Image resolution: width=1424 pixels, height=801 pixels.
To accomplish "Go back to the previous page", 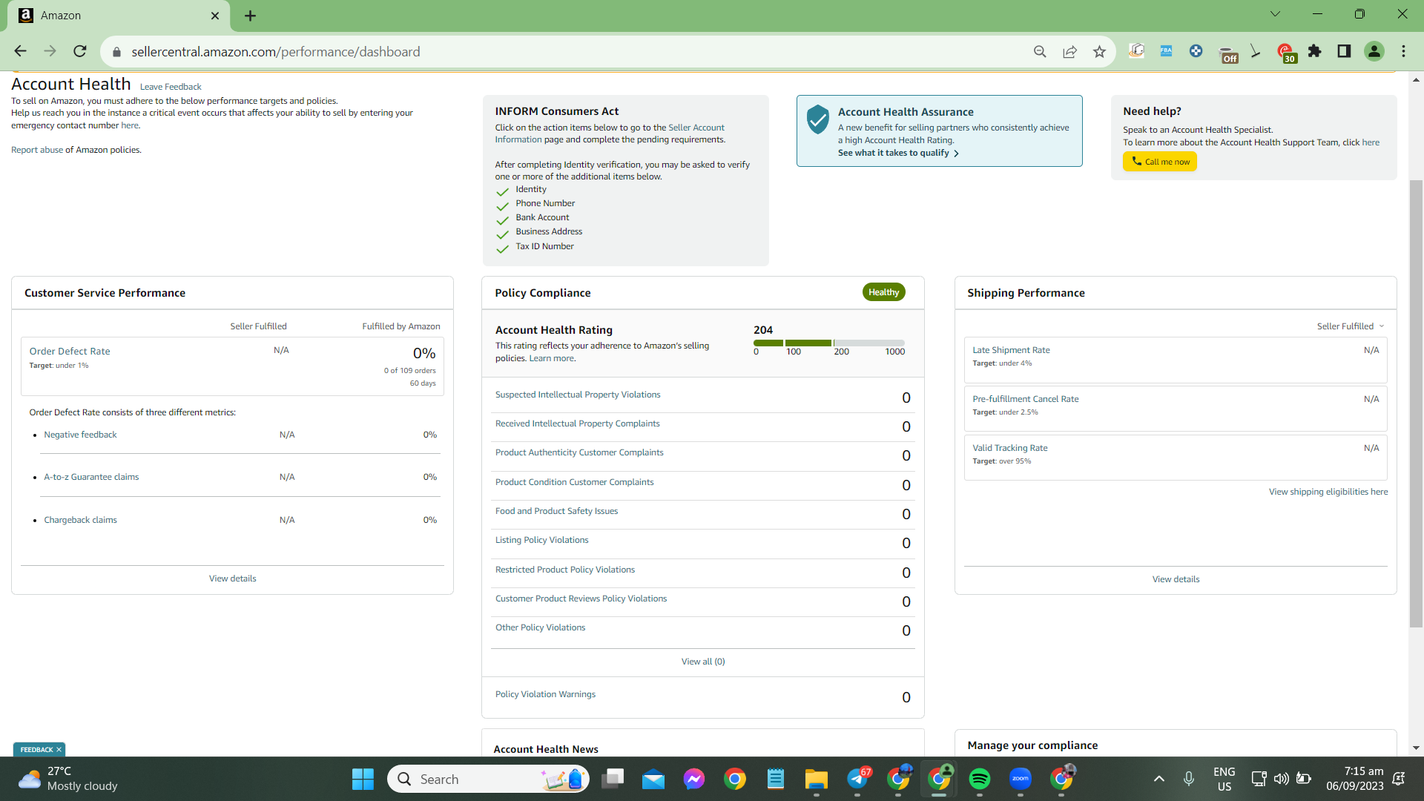I will (20, 51).
